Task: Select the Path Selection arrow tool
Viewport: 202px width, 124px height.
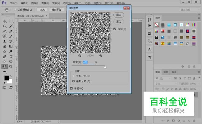Action: (x=5, y=61)
